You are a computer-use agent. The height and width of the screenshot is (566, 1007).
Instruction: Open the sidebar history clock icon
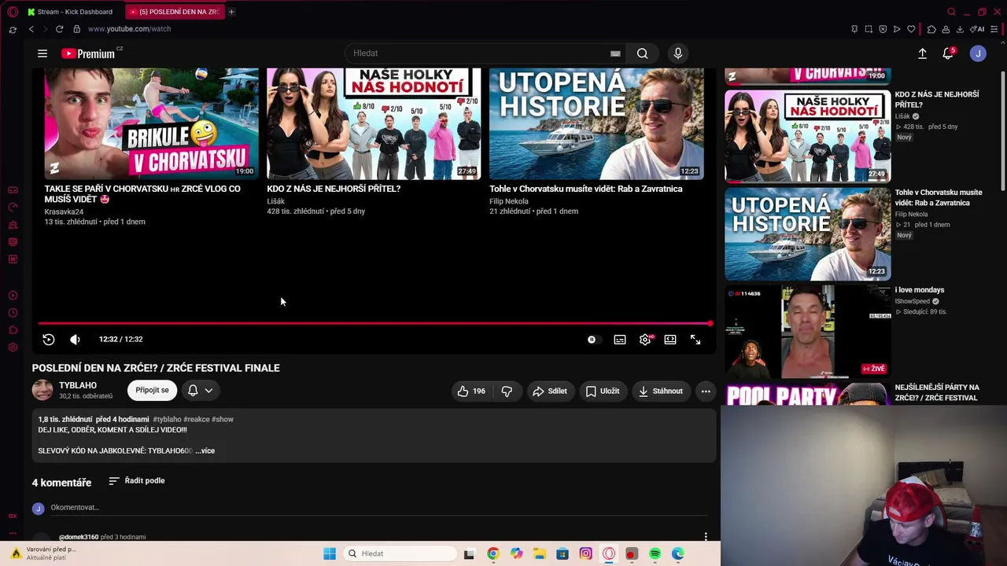point(13,313)
